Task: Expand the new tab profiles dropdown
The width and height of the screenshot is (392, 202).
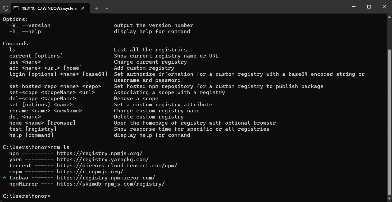Action: click(107, 8)
